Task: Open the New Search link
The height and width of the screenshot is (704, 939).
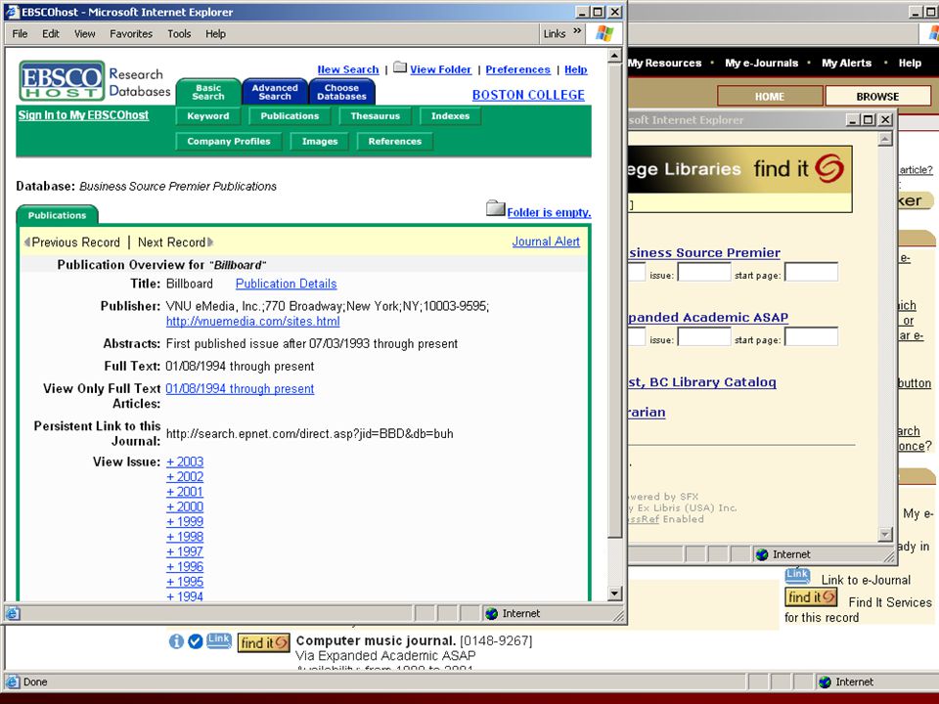Action: point(348,69)
